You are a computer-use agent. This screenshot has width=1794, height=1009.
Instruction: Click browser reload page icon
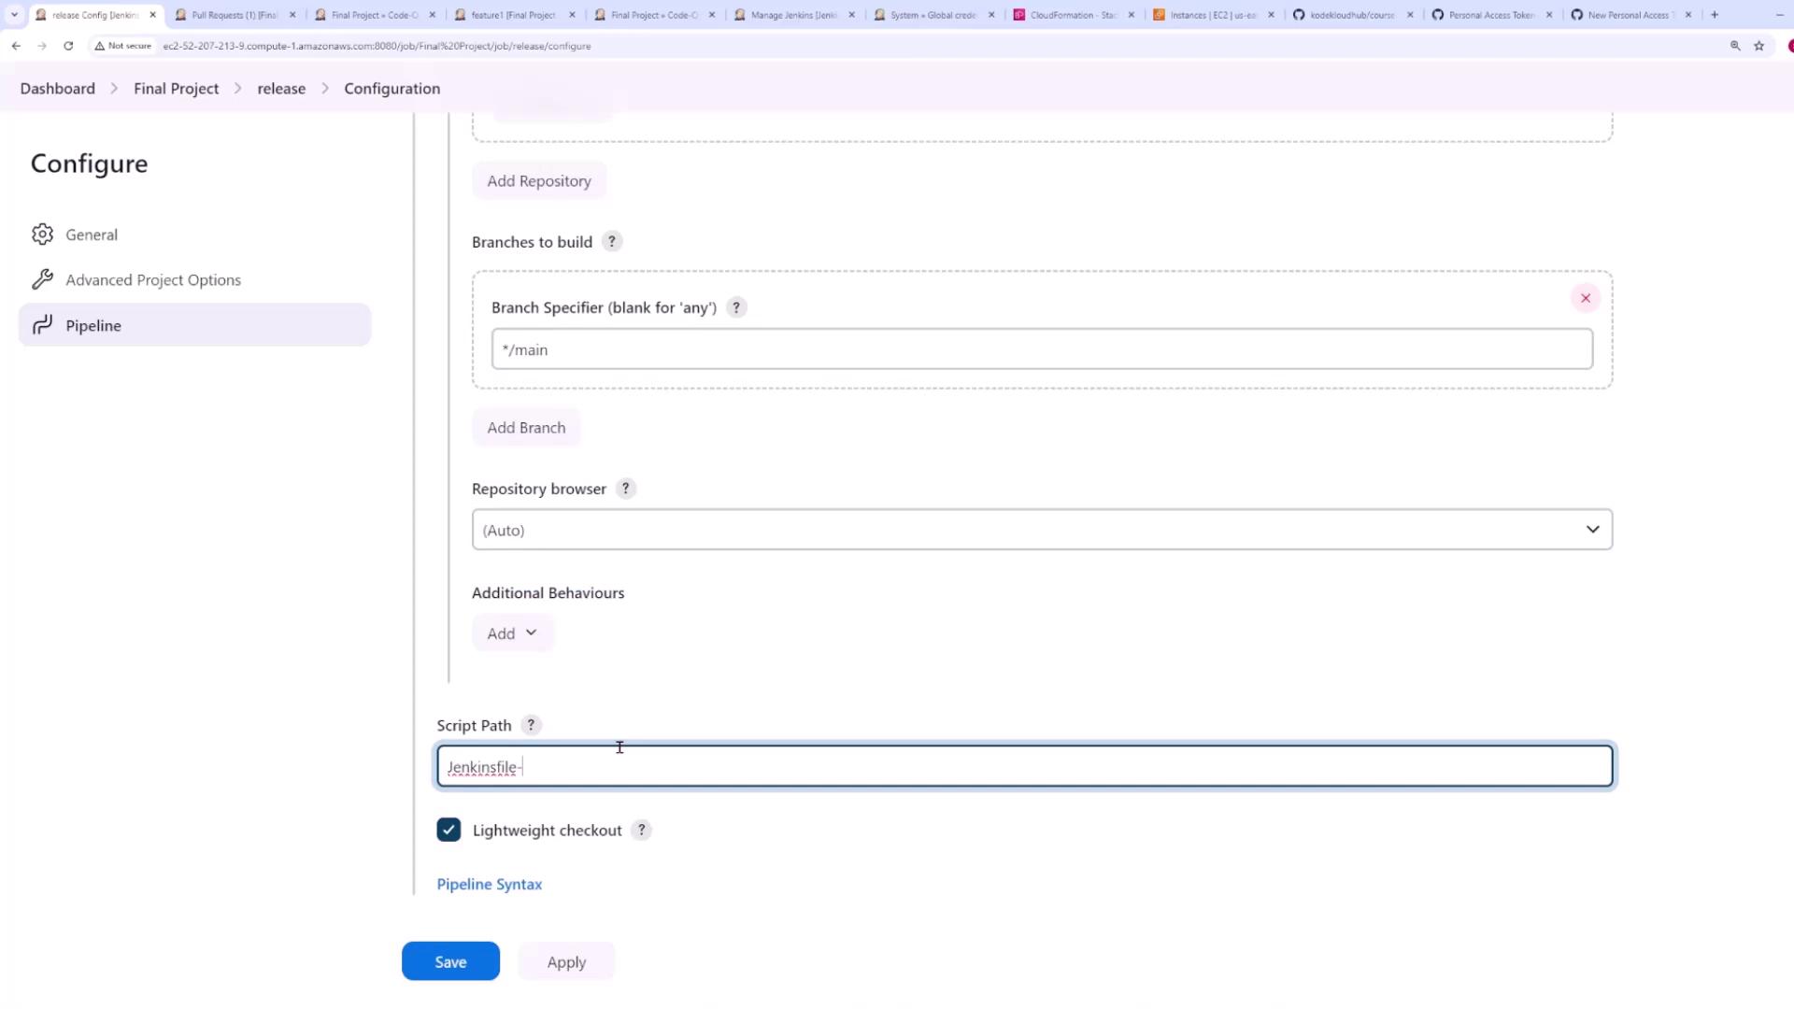pos(68,46)
